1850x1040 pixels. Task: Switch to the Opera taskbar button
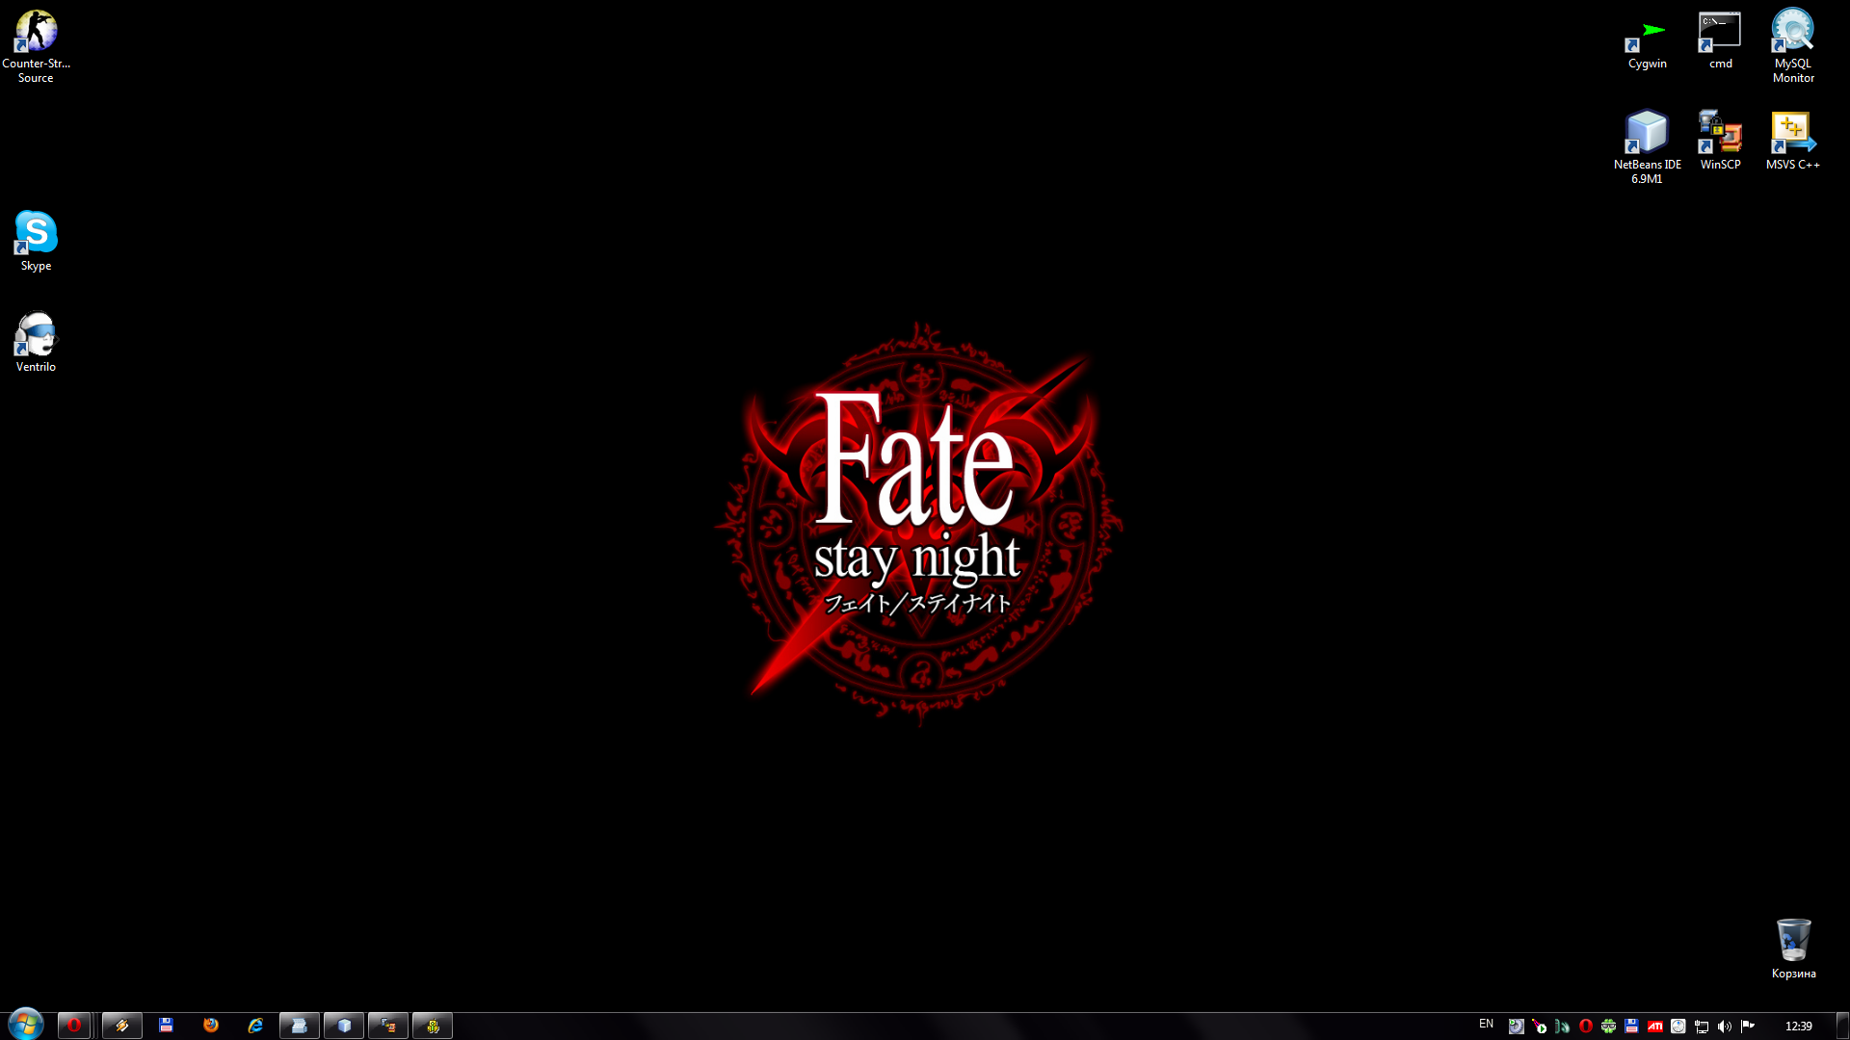point(74,1026)
